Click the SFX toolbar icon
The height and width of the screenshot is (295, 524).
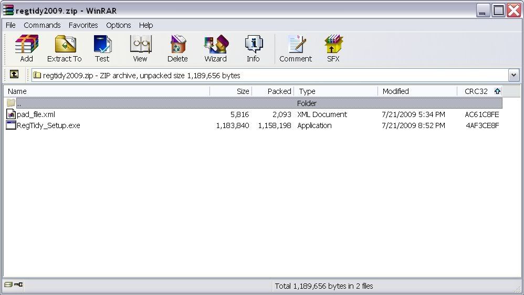333,48
